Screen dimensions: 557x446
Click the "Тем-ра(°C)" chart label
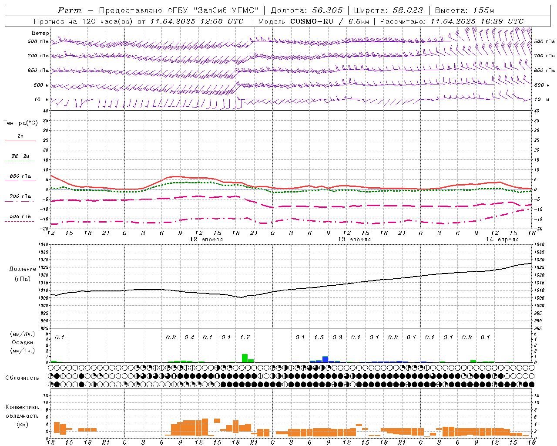pos(20,123)
